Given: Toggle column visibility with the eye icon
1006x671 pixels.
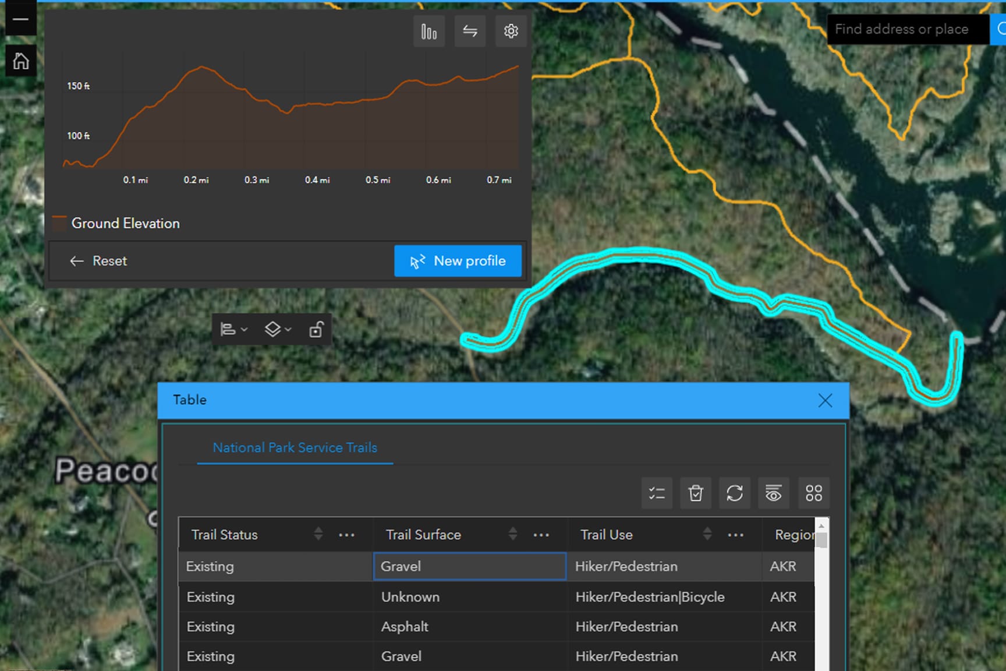Looking at the screenshot, I should click(773, 493).
